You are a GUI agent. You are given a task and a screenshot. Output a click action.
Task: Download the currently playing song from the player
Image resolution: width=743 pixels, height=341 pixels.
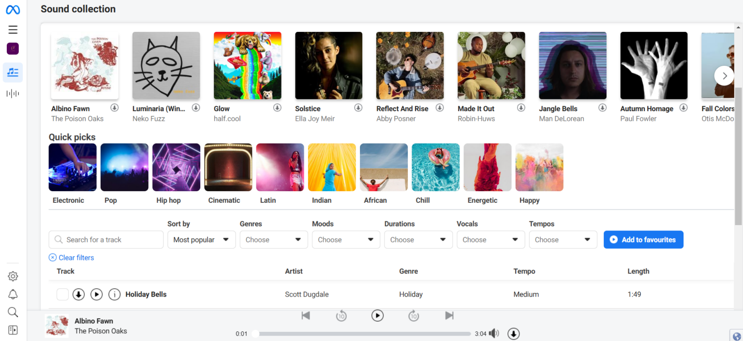click(x=513, y=333)
